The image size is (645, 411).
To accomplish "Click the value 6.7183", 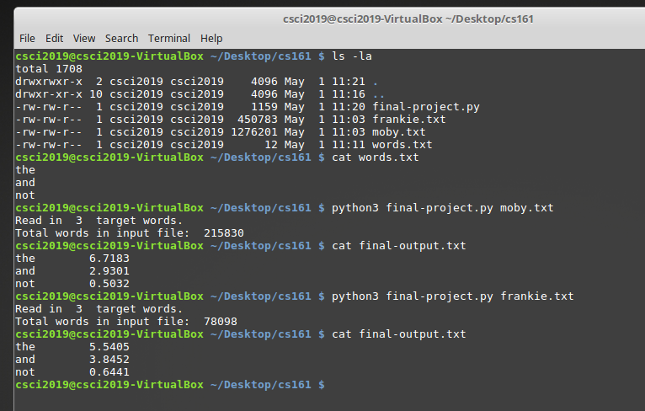I will 109,259.
